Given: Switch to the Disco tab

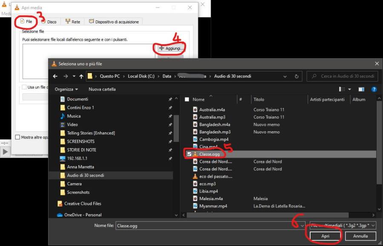Looking at the screenshot, I should click(x=49, y=22).
